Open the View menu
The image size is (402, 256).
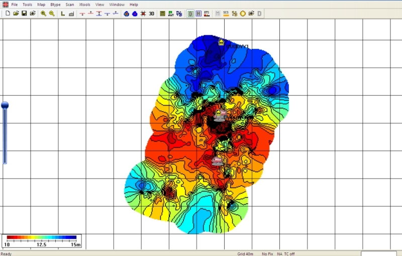tap(99, 5)
